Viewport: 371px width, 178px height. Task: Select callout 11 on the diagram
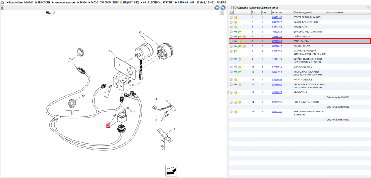(70, 62)
